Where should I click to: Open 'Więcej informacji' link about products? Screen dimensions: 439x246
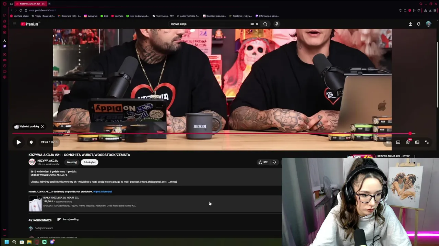103,192
